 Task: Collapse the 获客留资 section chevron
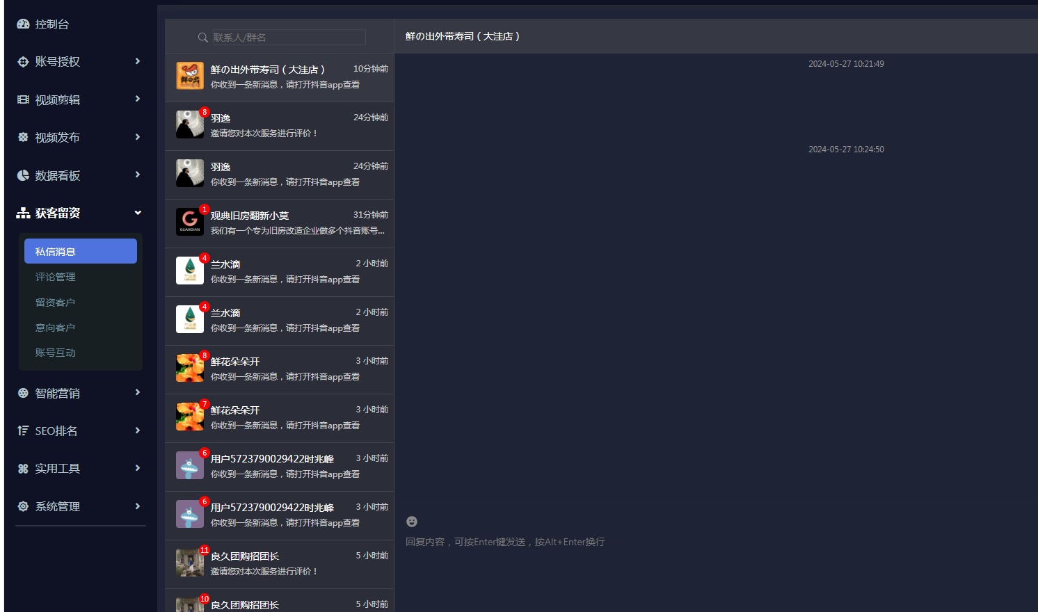[138, 213]
